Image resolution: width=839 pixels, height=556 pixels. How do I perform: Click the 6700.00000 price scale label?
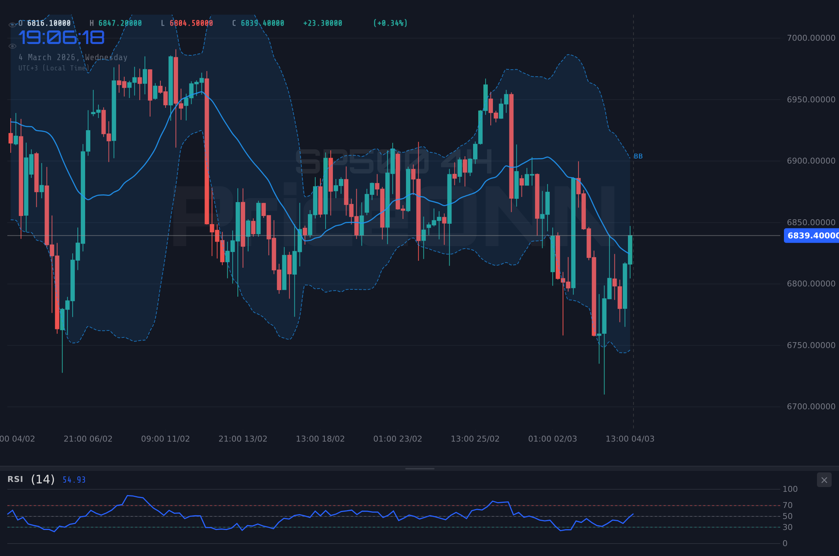(x=812, y=406)
